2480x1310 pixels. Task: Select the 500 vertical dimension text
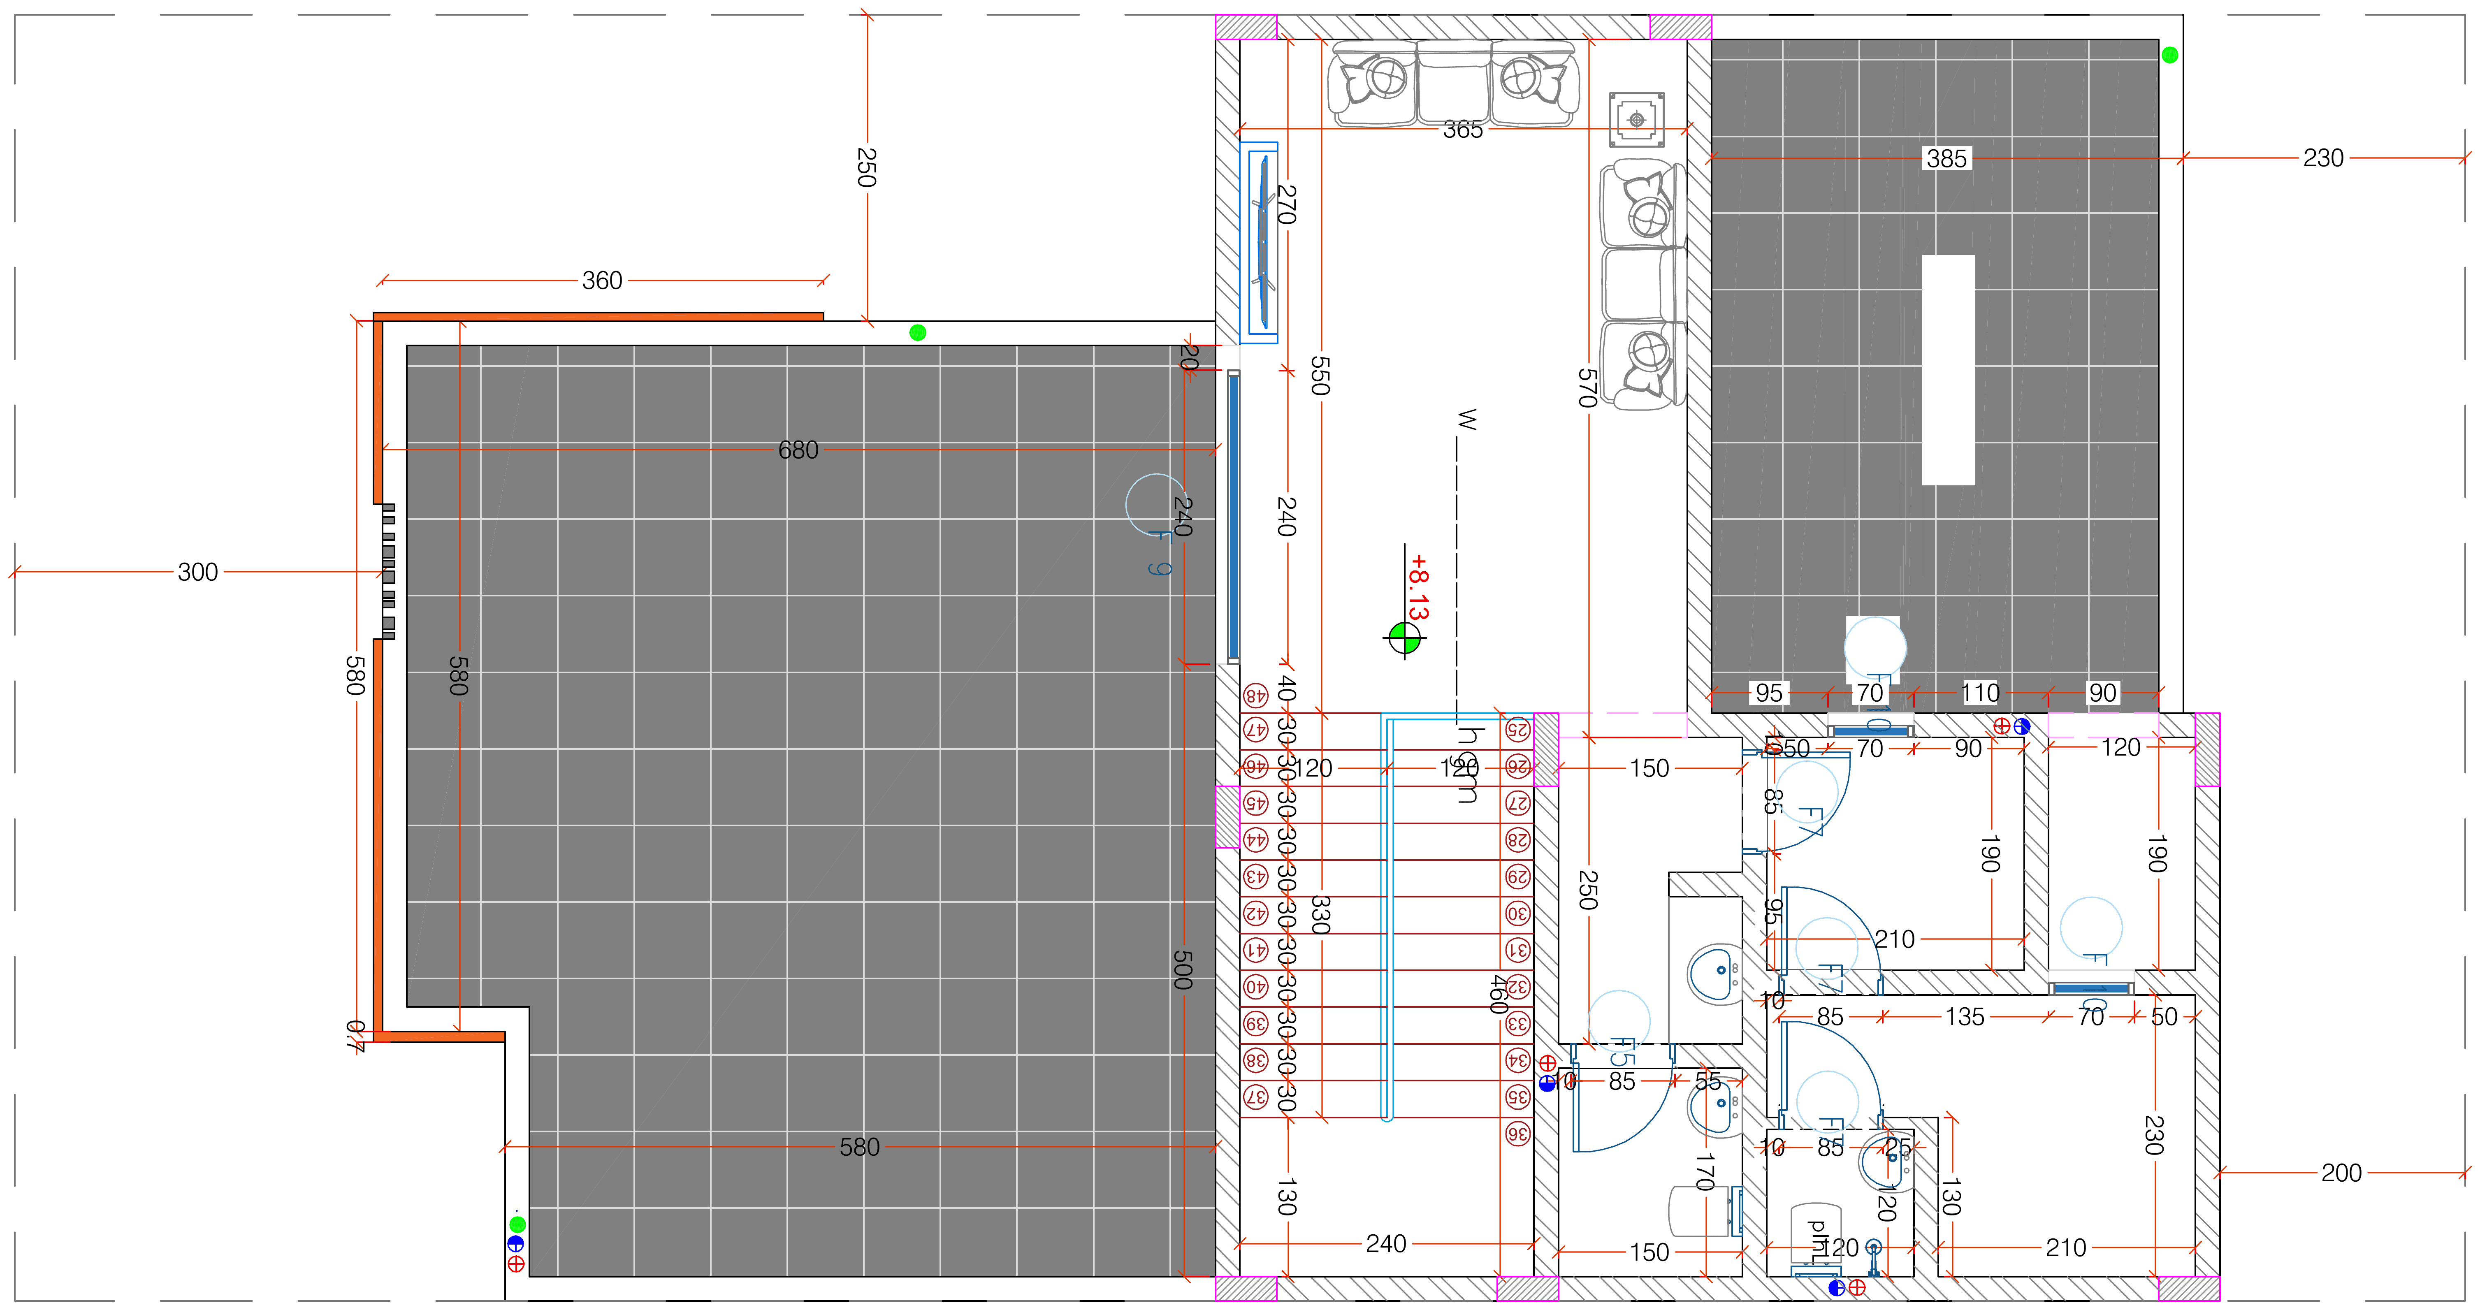pyautogui.click(x=1183, y=969)
